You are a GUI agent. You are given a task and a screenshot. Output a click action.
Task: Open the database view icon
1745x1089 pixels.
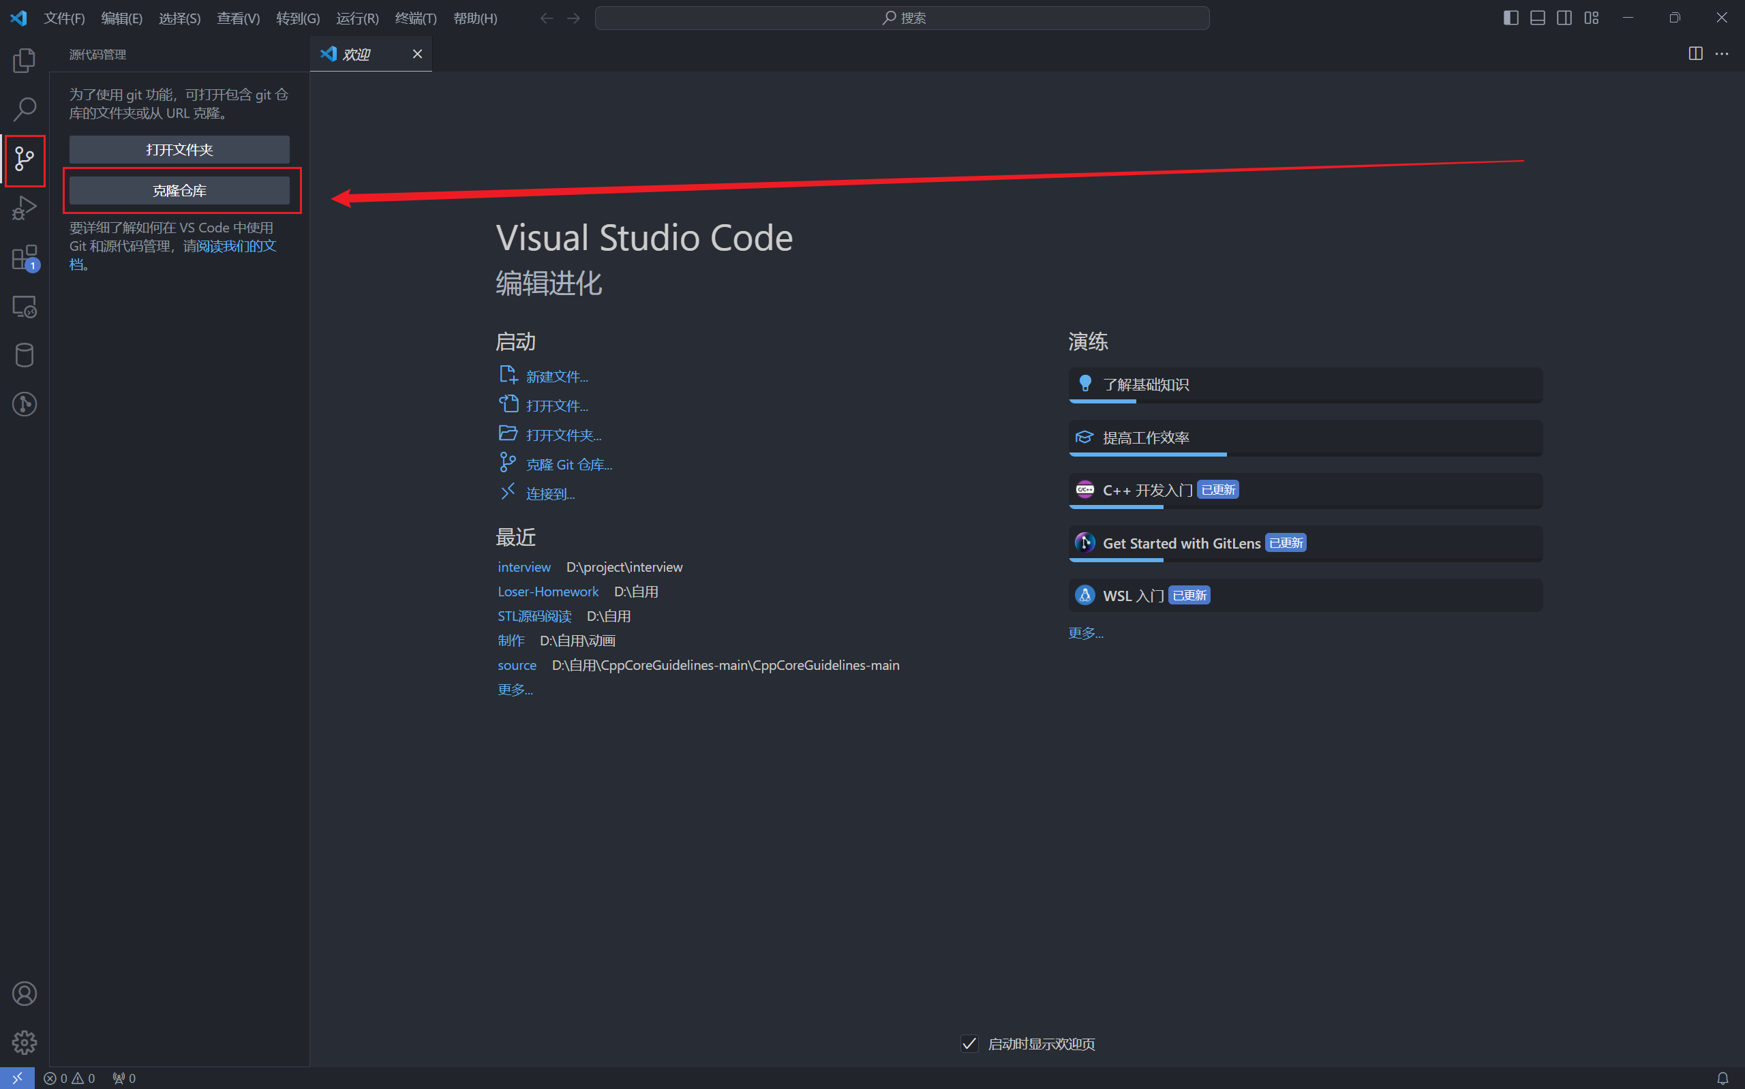25,355
